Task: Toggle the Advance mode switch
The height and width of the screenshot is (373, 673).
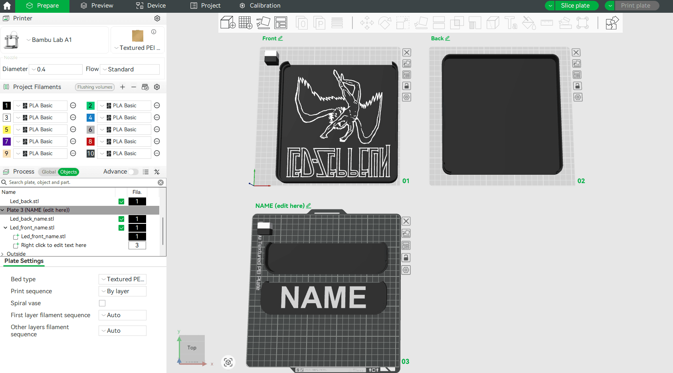Action: click(x=133, y=172)
